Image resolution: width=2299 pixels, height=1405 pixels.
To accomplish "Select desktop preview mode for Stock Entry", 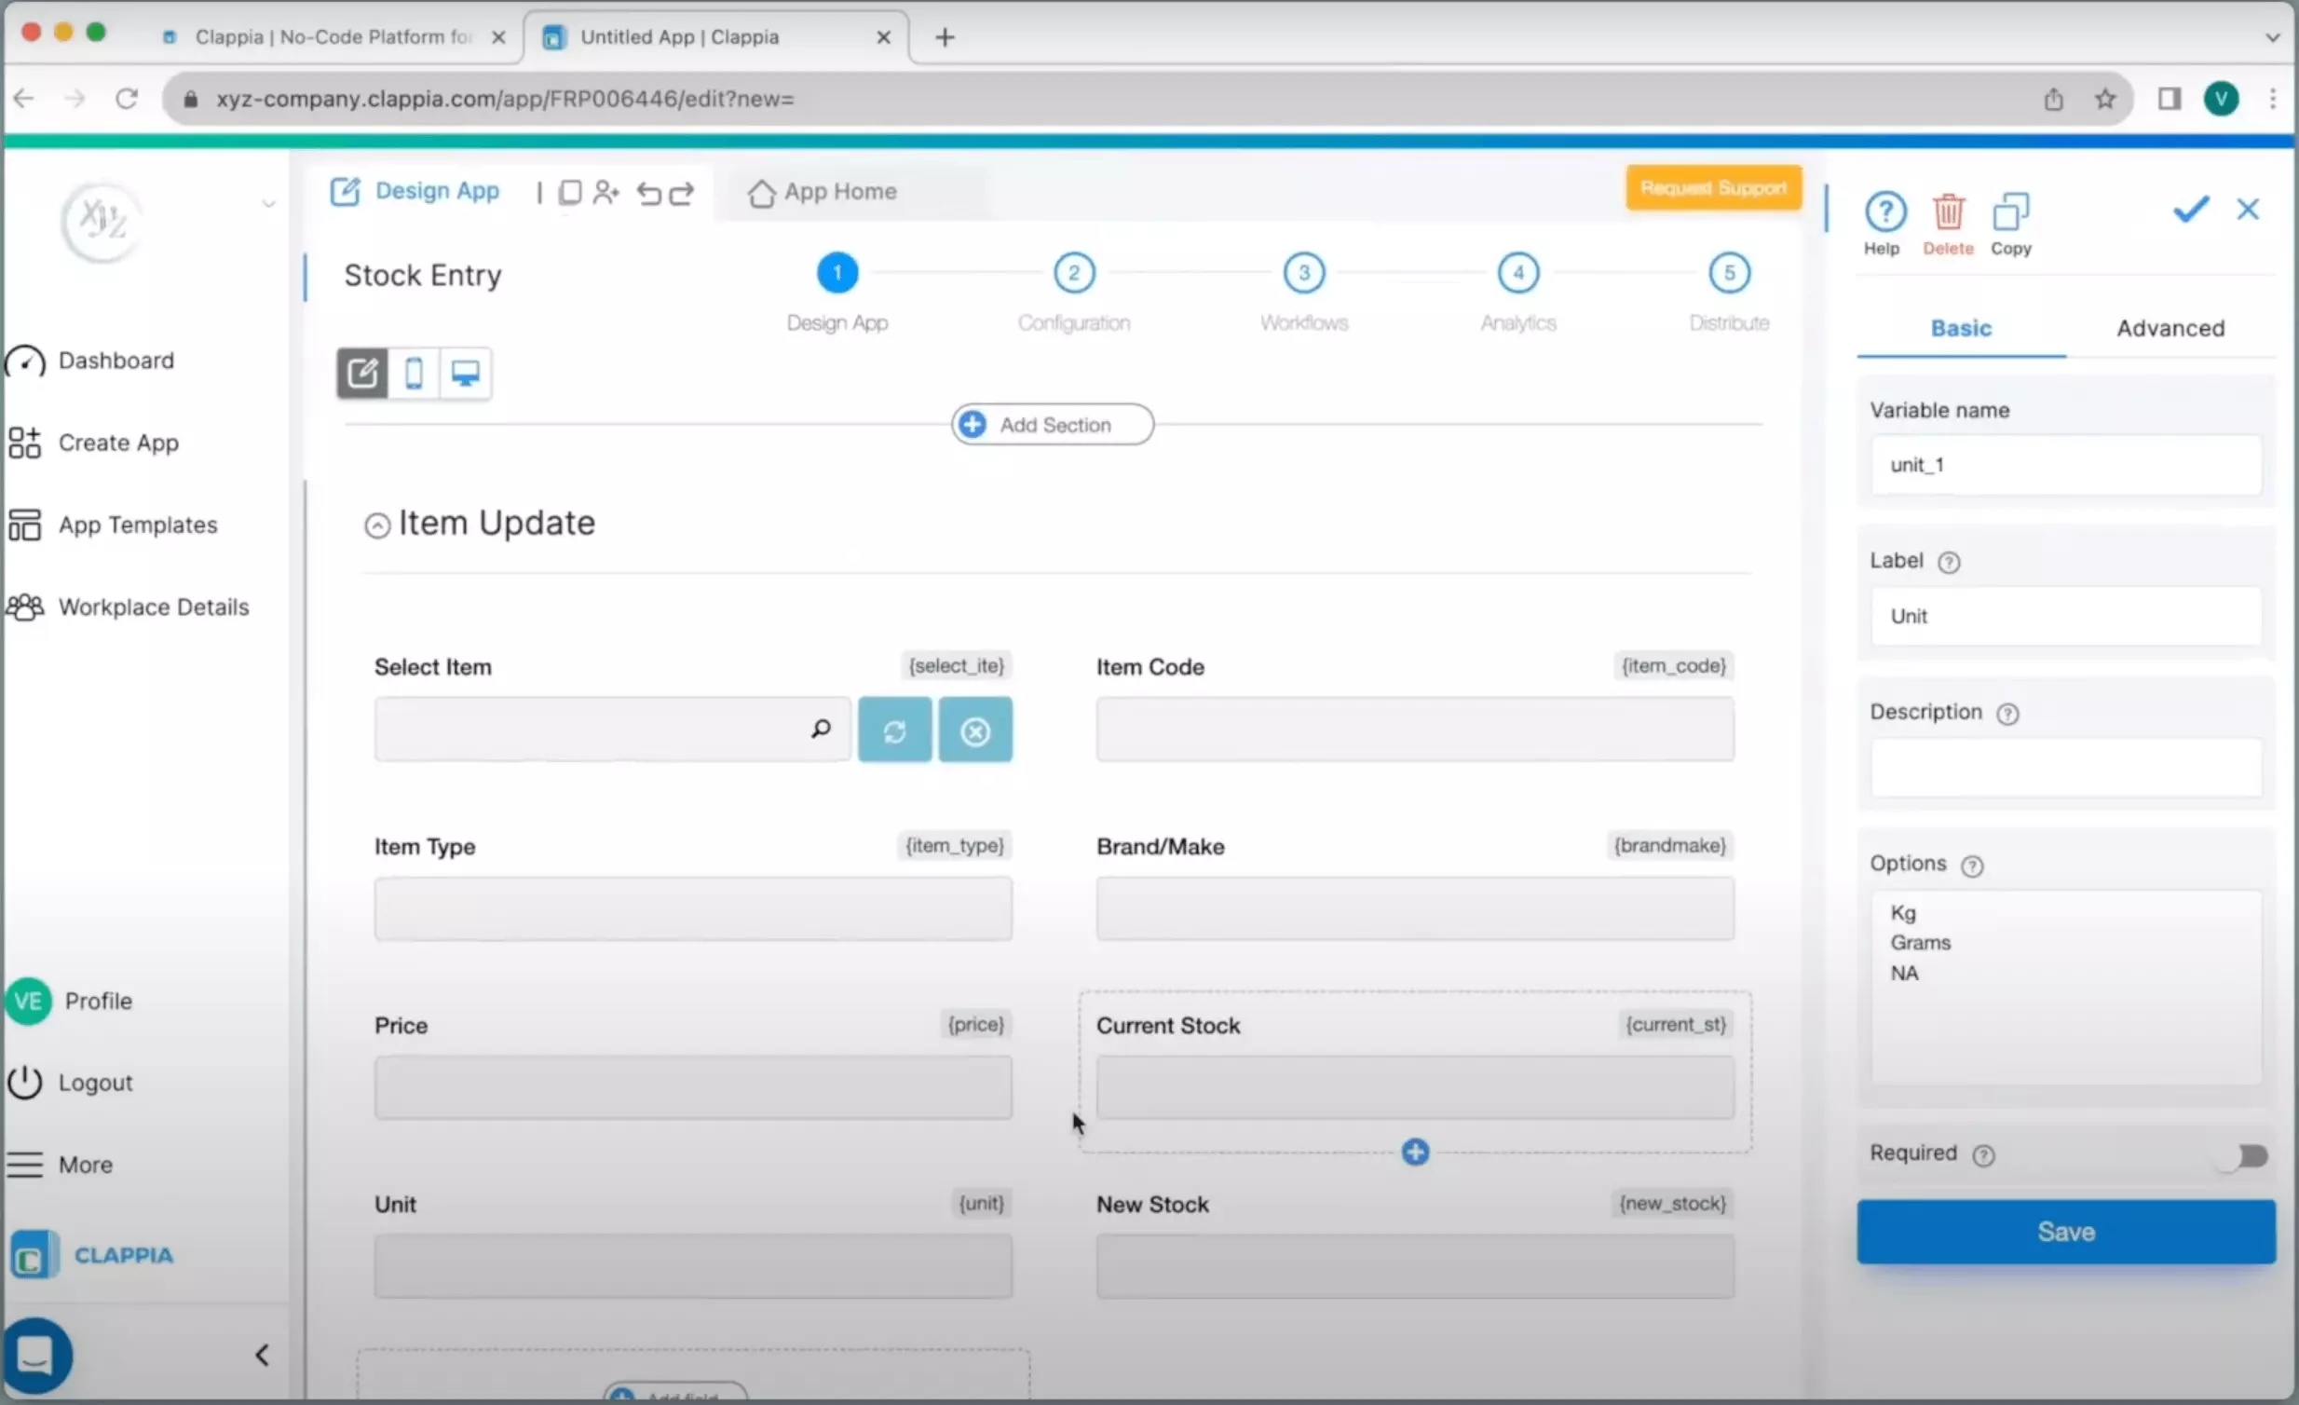I will [465, 373].
